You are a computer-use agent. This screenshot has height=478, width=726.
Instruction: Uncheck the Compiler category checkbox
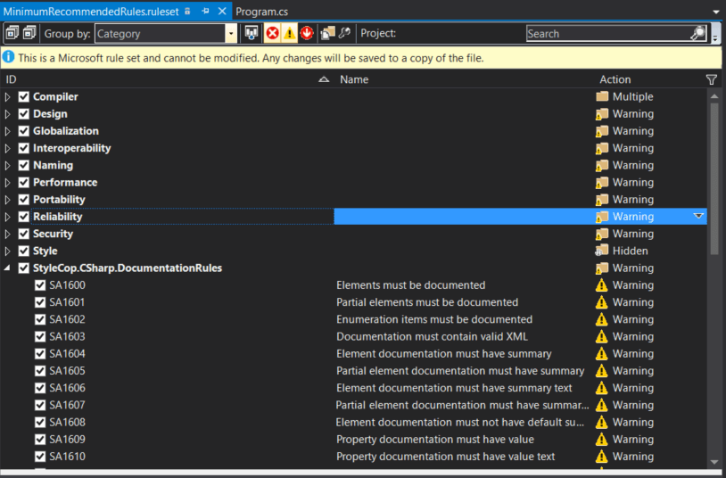coord(23,97)
